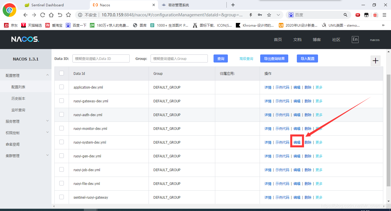This screenshot has height=211, width=391.
Task: Click the plus icon to add a configuration
Action: pyautogui.click(x=376, y=61)
